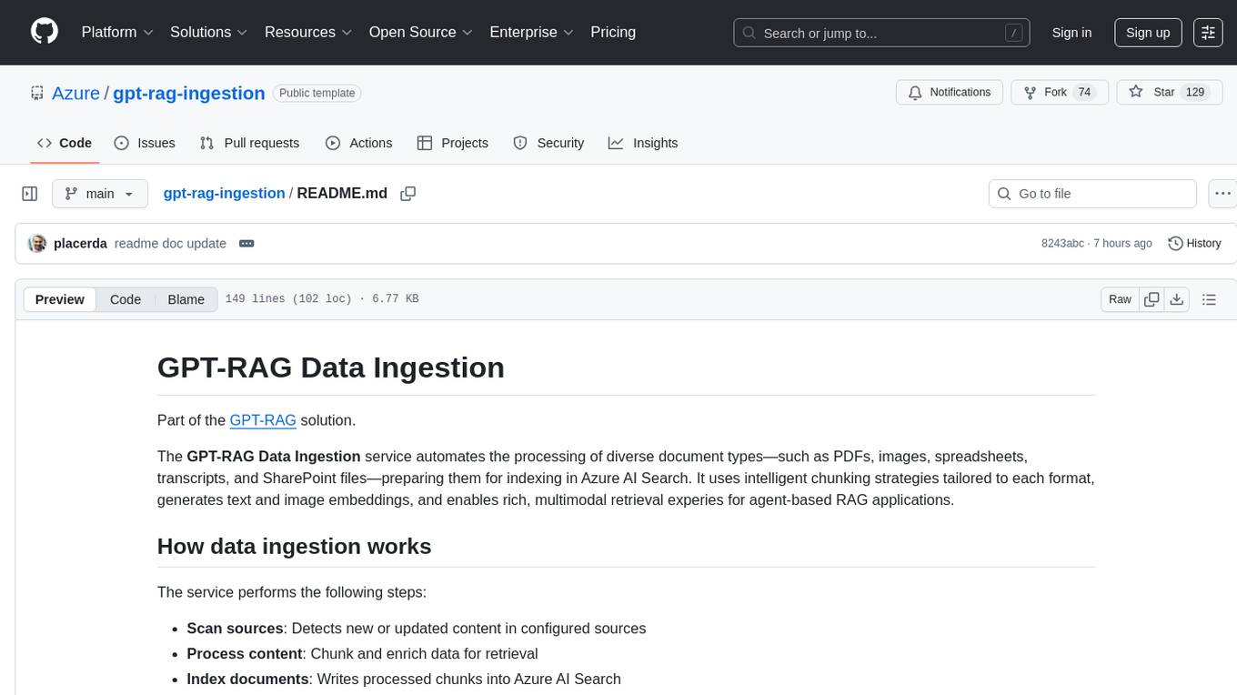The height and width of the screenshot is (695, 1237).
Task: Open the Pricing page
Action: point(613,32)
